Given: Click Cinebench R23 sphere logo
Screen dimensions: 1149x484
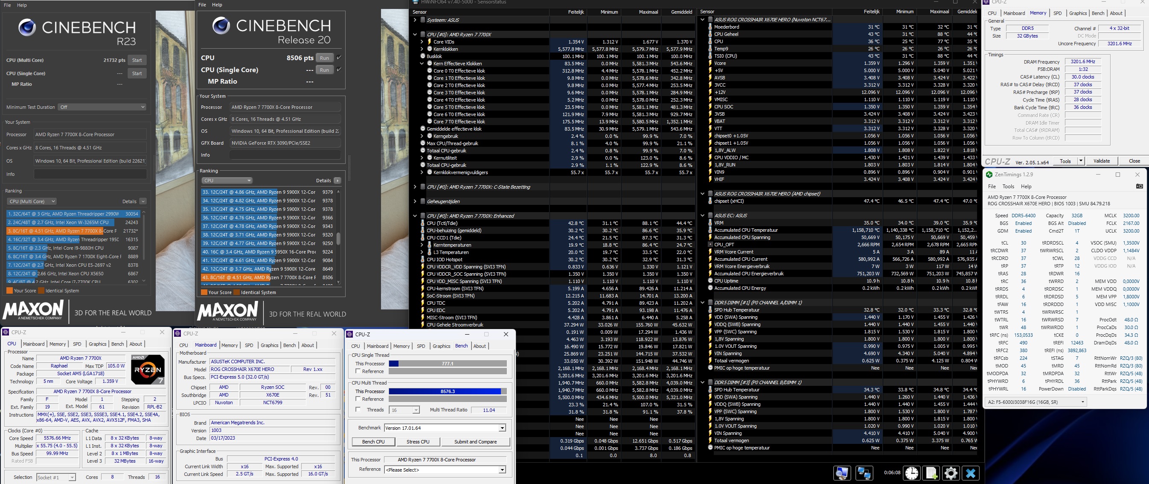Looking at the screenshot, I should pyautogui.click(x=27, y=28).
